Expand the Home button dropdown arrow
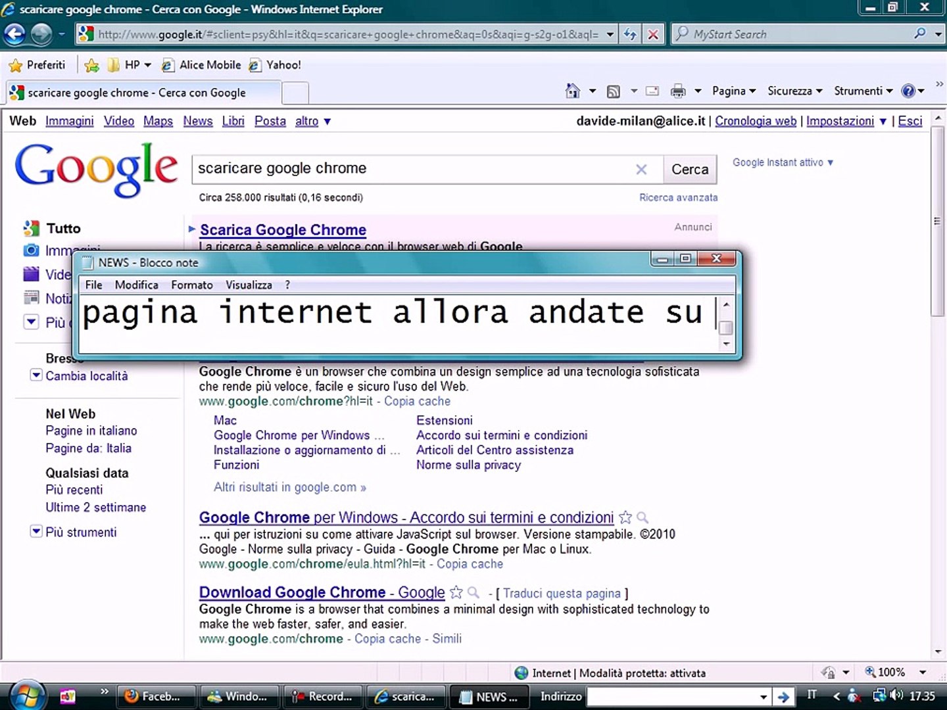 (592, 91)
